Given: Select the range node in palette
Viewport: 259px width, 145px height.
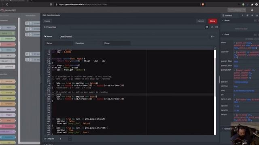Looking at the screenshot, I should (8, 98).
